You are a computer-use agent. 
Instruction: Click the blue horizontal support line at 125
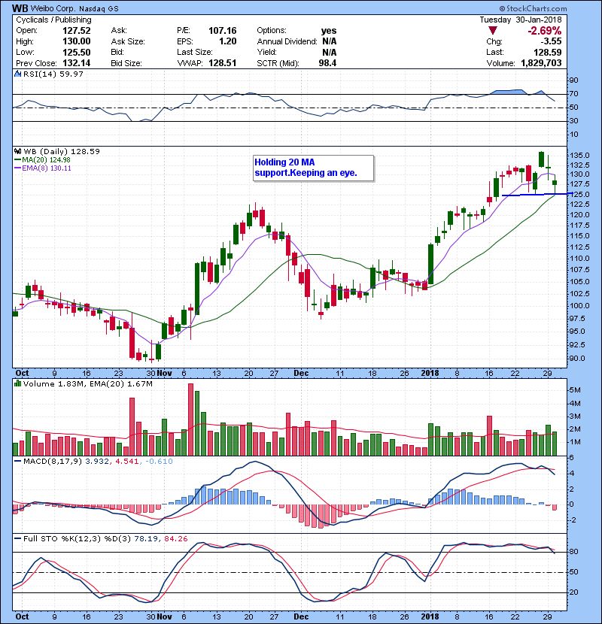click(x=537, y=194)
